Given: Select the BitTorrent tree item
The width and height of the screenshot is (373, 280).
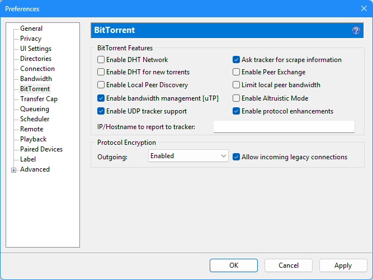Looking at the screenshot, I should coord(35,89).
